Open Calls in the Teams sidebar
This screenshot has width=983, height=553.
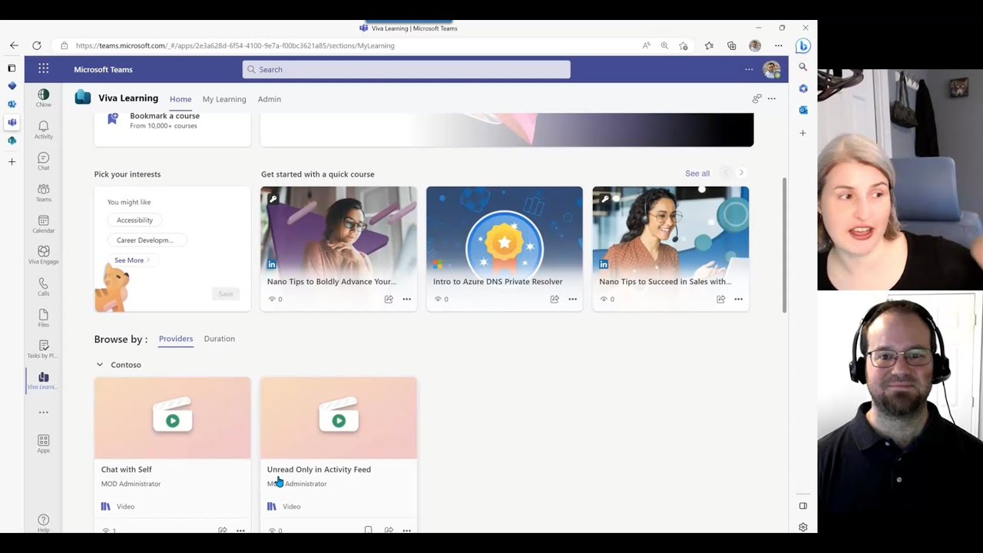[x=43, y=286]
